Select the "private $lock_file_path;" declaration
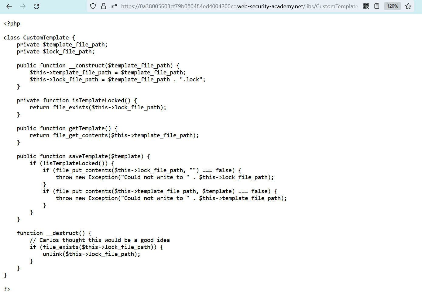 tap(56, 52)
